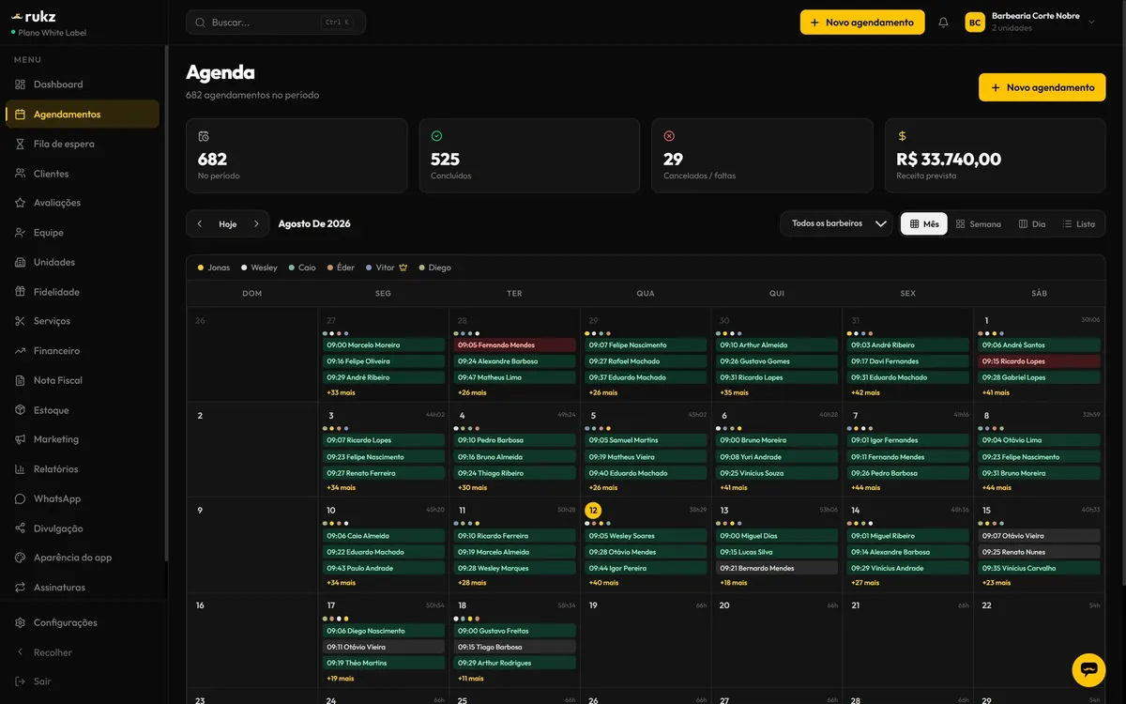Click the Cancelados / faltas stat card

tap(762, 156)
